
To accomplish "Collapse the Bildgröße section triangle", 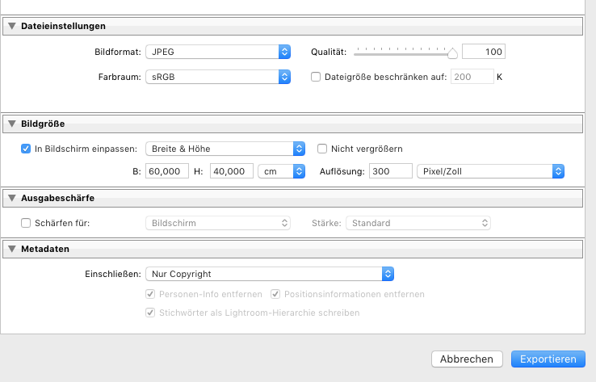I will (x=12, y=124).
